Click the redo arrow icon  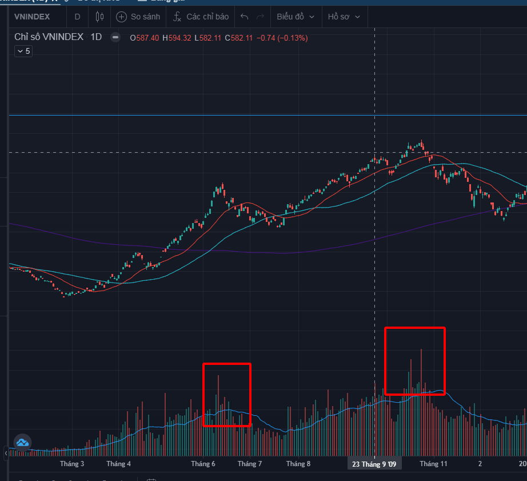pyautogui.click(x=261, y=17)
